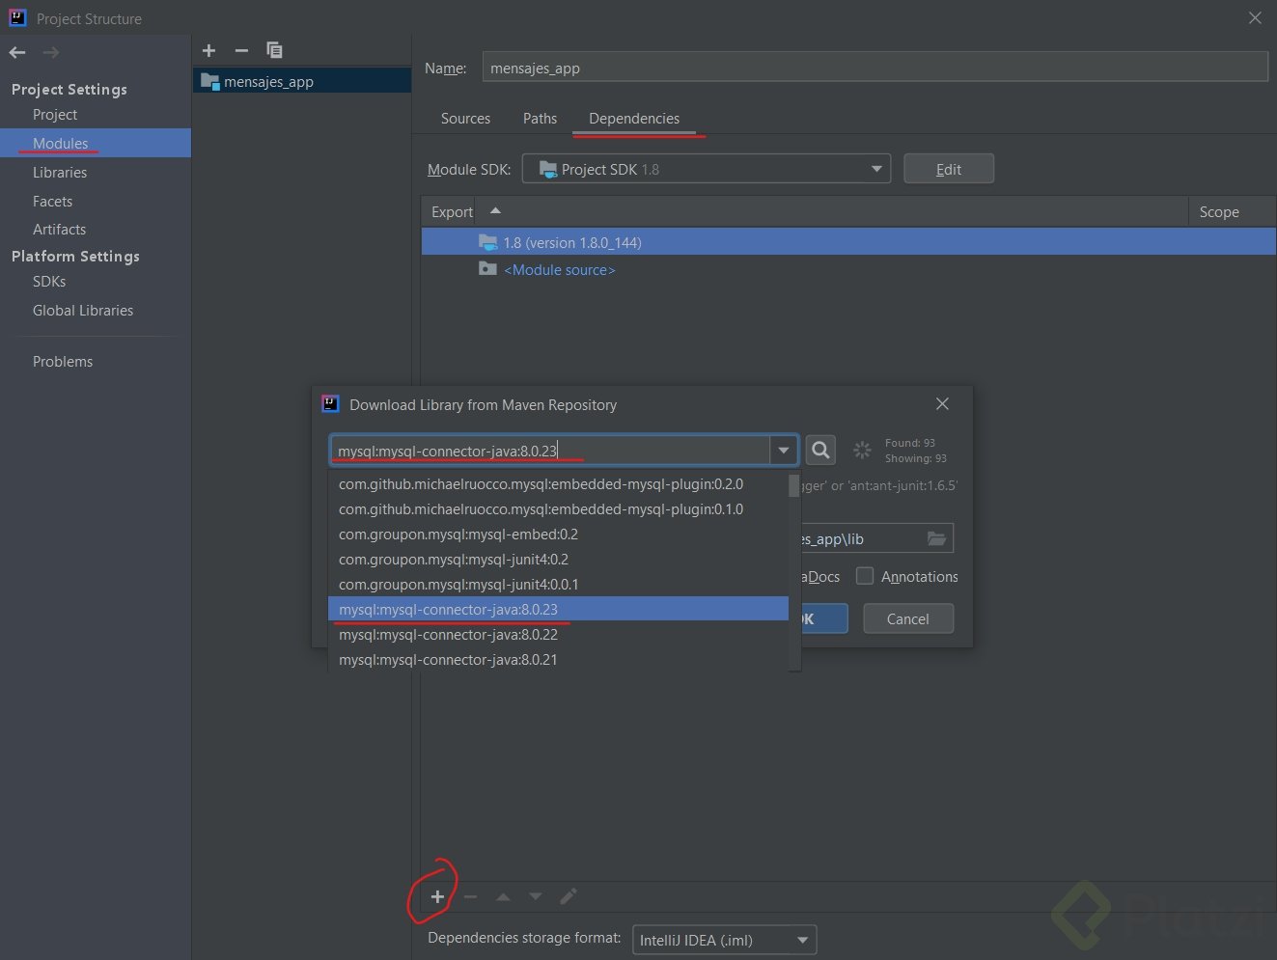Open Global Libraries settings
This screenshot has width=1277, height=960.
[x=83, y=311]
